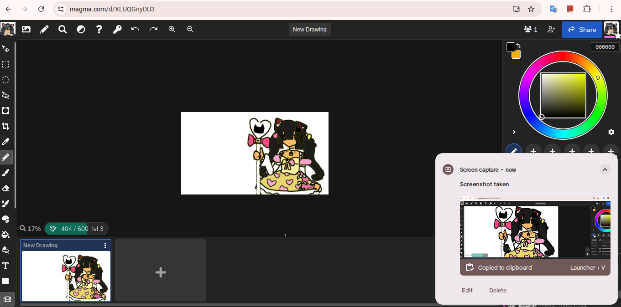Add a new drawing with plus tile
The image size is (621, 307).
click(x=161, y=272)
